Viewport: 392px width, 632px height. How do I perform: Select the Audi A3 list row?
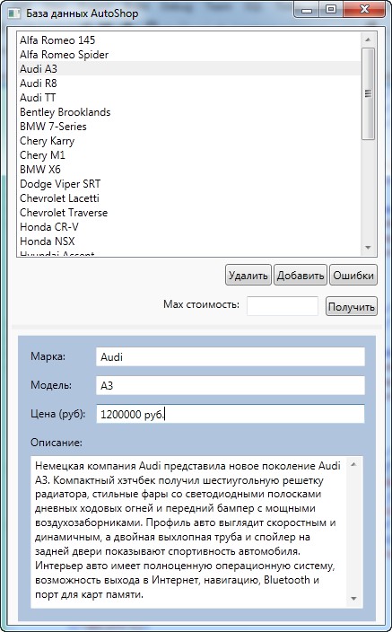tap(189, 68)
